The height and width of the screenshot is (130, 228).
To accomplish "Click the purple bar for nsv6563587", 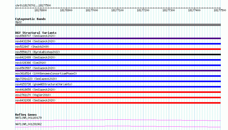I will [118, 71].
